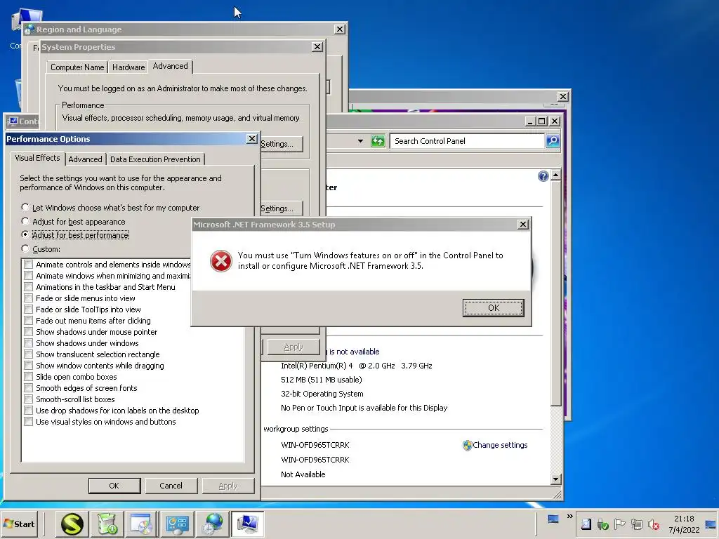Open the Start menu
The height and width of the screenshot is (539, 719).
[x=19, y=524]
